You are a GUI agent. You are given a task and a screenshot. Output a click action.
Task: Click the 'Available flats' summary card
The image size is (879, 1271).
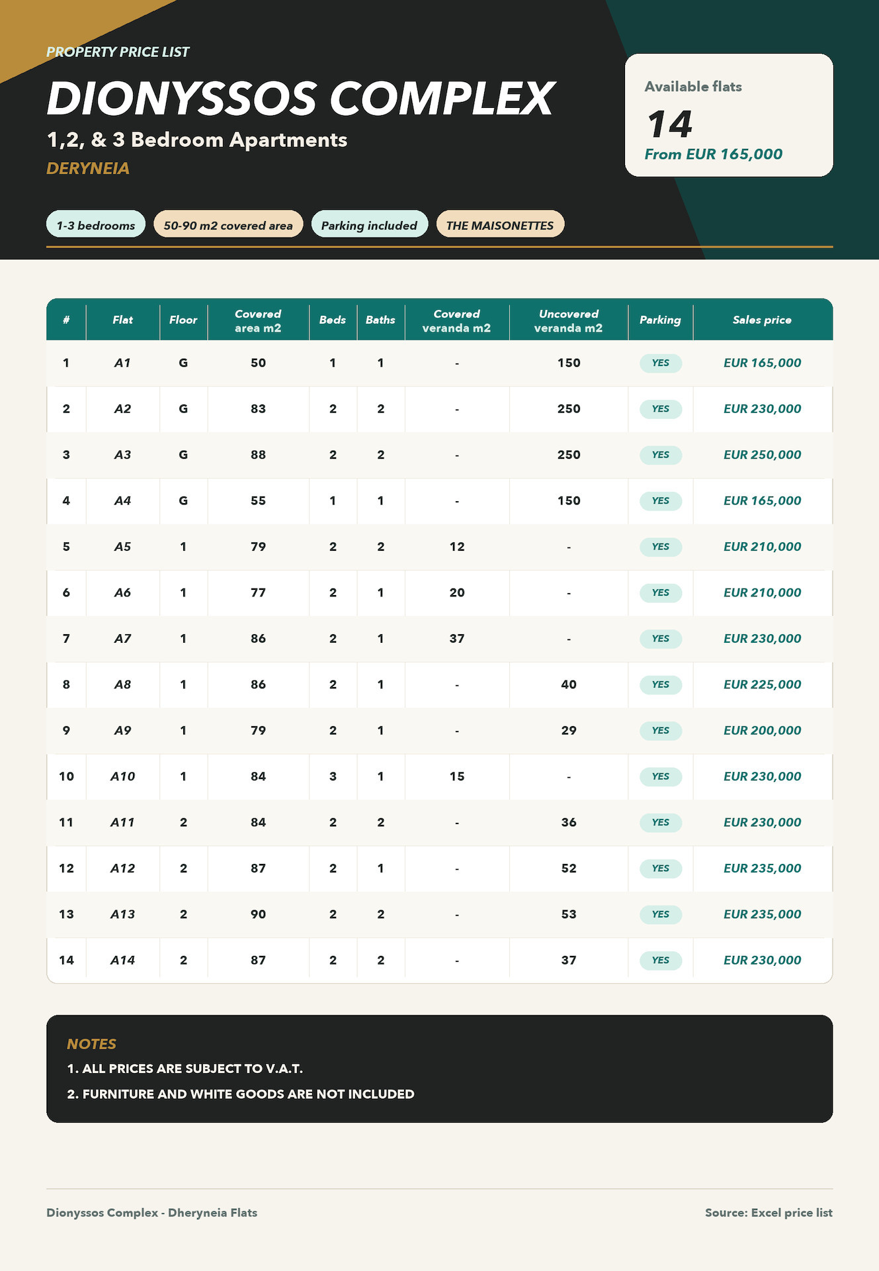tap(729, 115)
